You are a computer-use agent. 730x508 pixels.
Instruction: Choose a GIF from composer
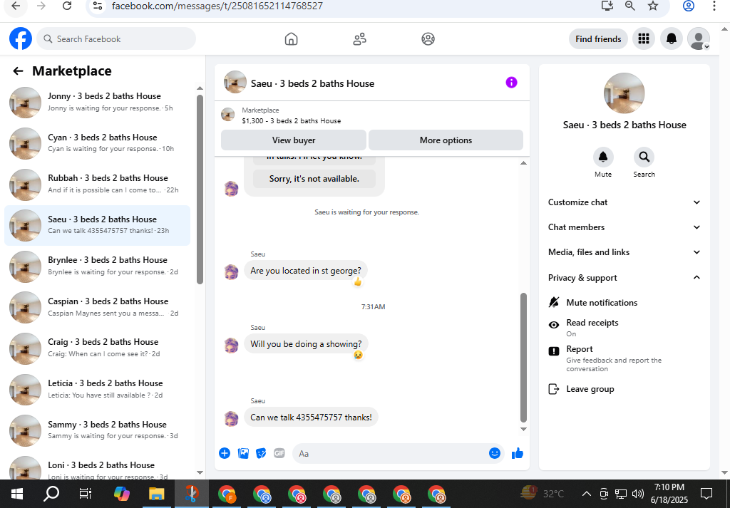pos(279,453)
